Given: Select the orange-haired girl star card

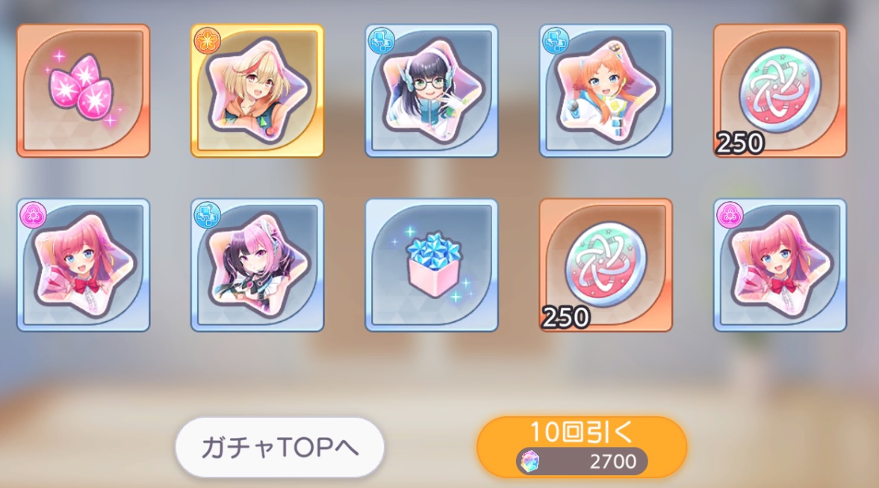Looking at the screenshot, I should [x=606, y=91].
